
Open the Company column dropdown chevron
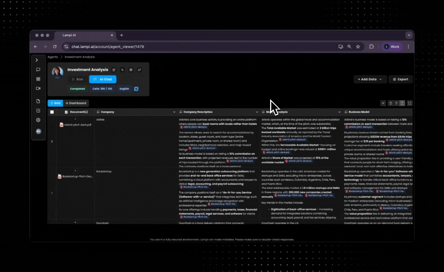click(x=174, y=112)
